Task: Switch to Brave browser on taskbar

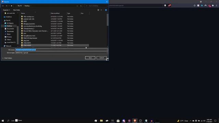Action: pyautogui.click(x=135, y=121)
